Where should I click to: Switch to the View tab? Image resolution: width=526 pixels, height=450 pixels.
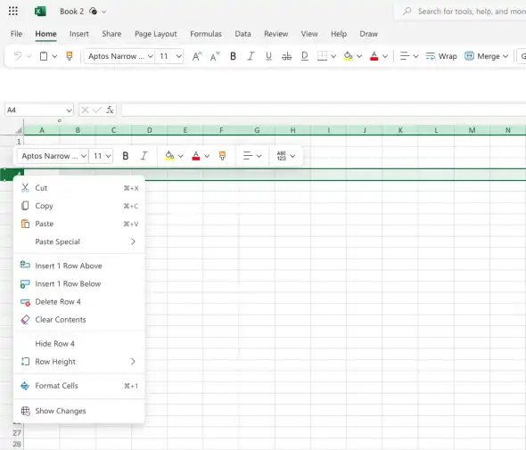(x=309, y=34)
